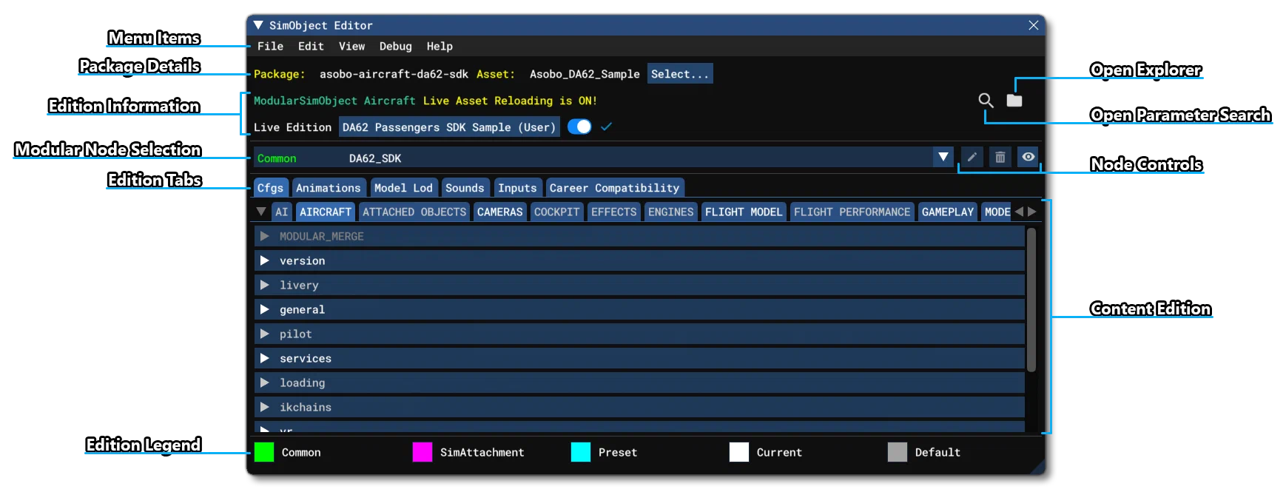
Task: Switch to the Inputs tab
Action: point(517,188)
